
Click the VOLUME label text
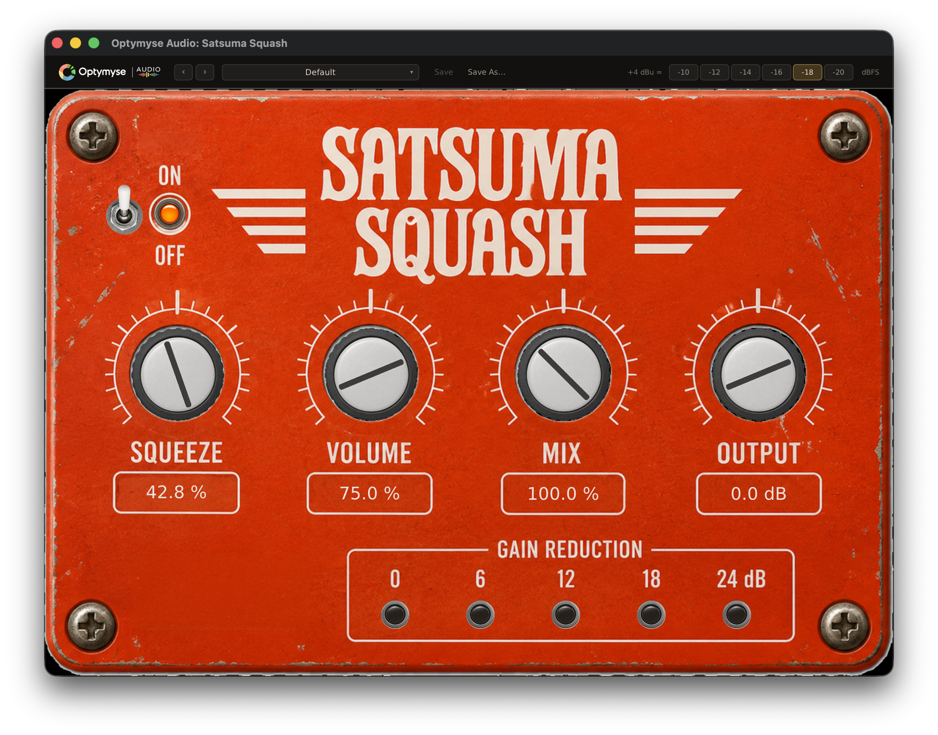pyautogui.click(x=369, y=453)
